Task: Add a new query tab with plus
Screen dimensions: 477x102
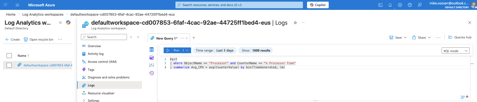Action: [194, 38]
